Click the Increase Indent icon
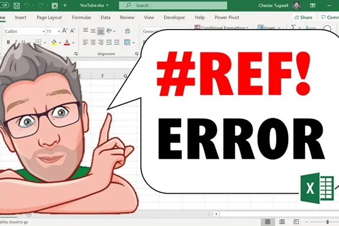339x226 pixels. click(117, 42)
